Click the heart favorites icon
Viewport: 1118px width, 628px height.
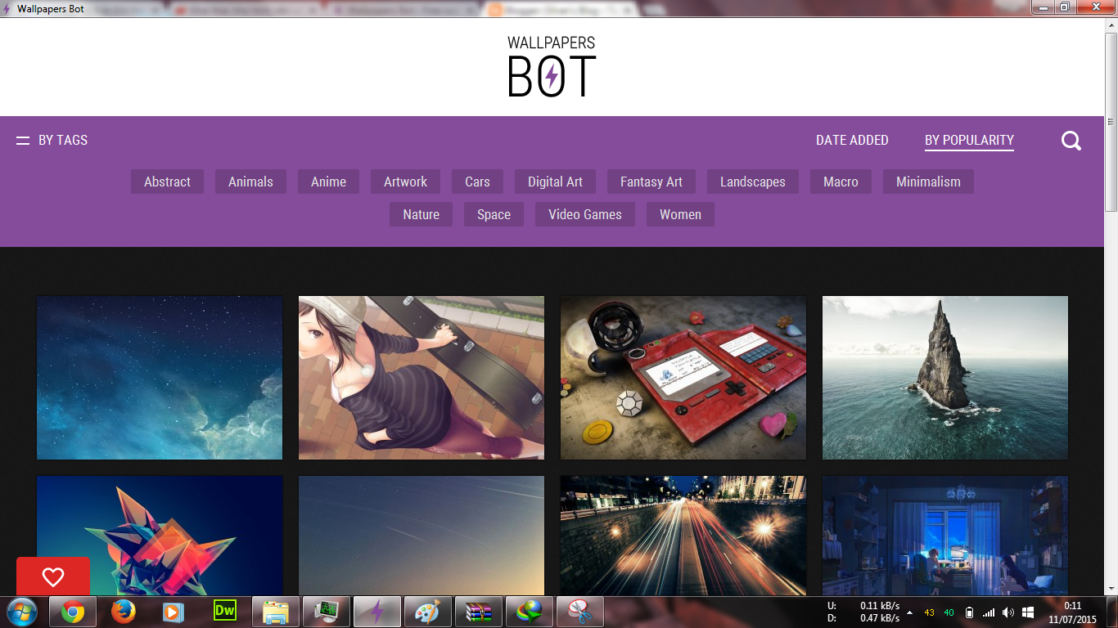click(x=53, y=577)
